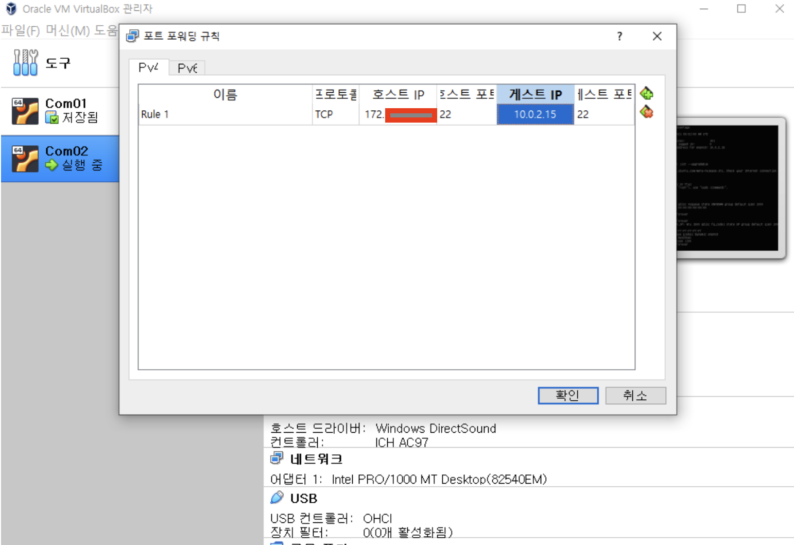Switch to the IPv4 tab
Image resolution: width=794 pixels, height=545 pixels.
click(148, 67)
